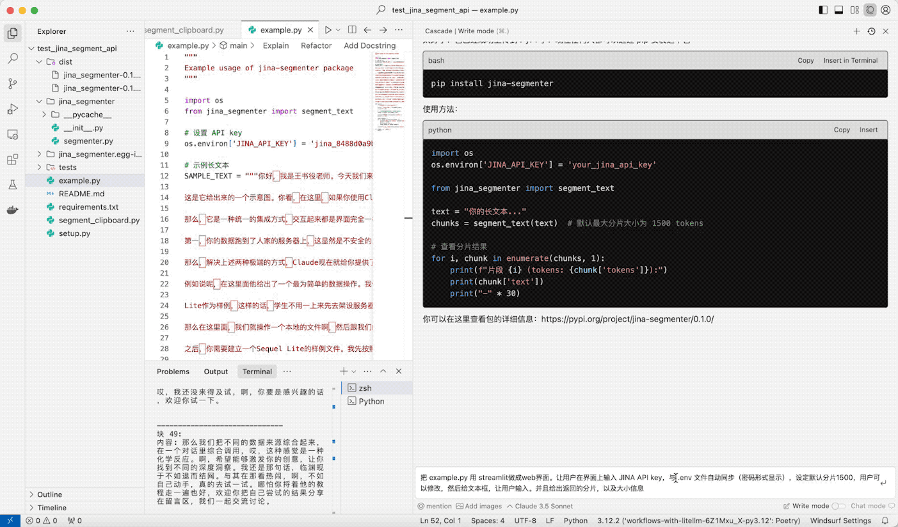Start a new Cascade conversation
Image resolution: width=898 pixels, height=527 pixels.
coord(856,31)
